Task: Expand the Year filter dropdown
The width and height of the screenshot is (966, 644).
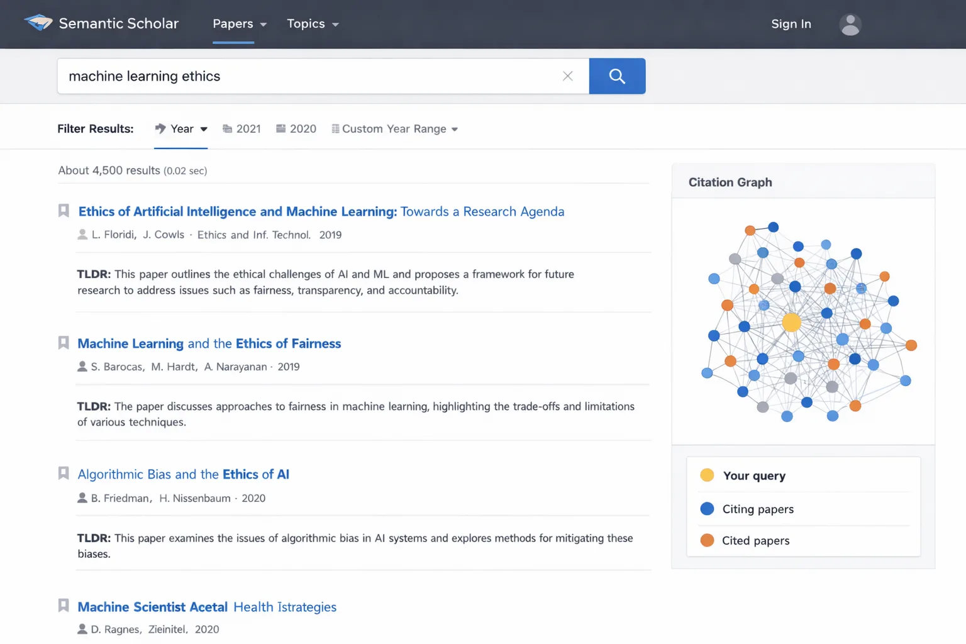Action: [x=181, y=129]
